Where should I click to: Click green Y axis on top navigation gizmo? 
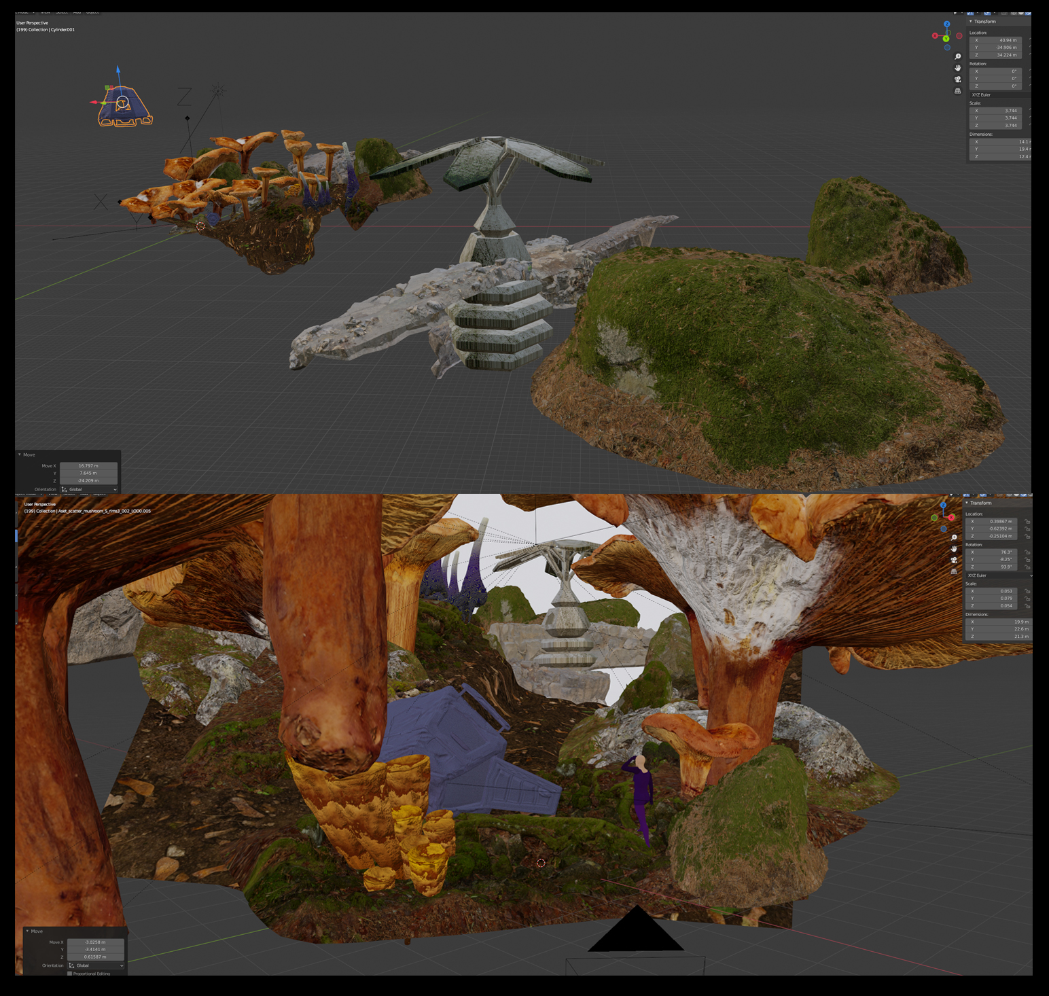[946, 39]
